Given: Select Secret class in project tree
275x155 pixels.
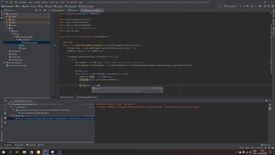Looking at the screenshot, I should point(24,48).
